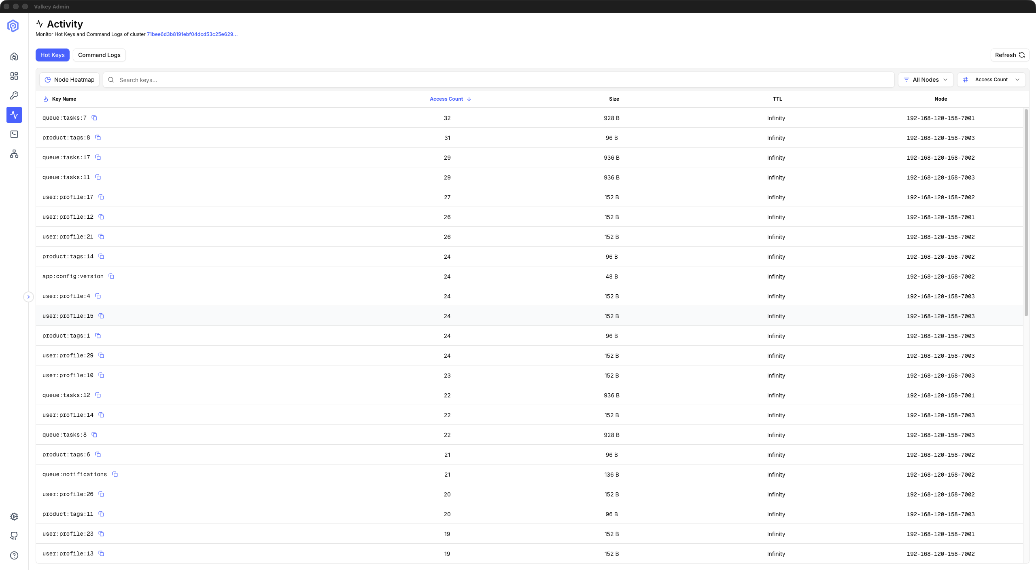This screenshot has height=570, width=1036.
Task: Copy key name queue:tasks:11
Action: point(98,177)
